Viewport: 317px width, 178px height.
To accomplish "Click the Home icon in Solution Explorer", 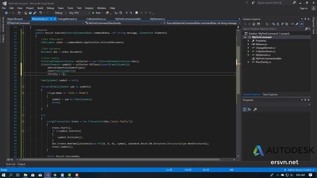I will coord(254,24).
